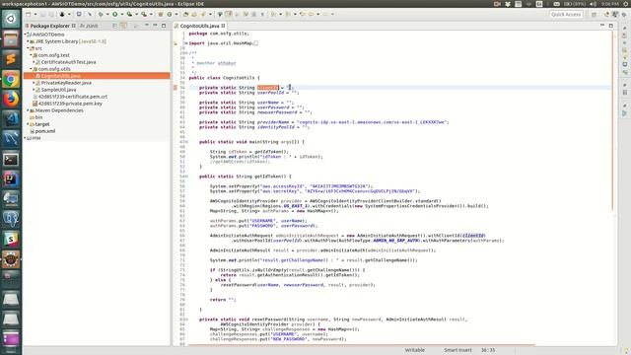Click the New Java Package toolbar icon
The height and width of the screenshot is (355, 631).
point(161,14)
